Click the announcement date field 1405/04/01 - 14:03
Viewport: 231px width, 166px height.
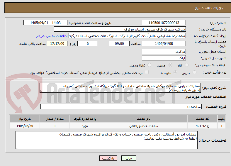[x=45, y=23]
